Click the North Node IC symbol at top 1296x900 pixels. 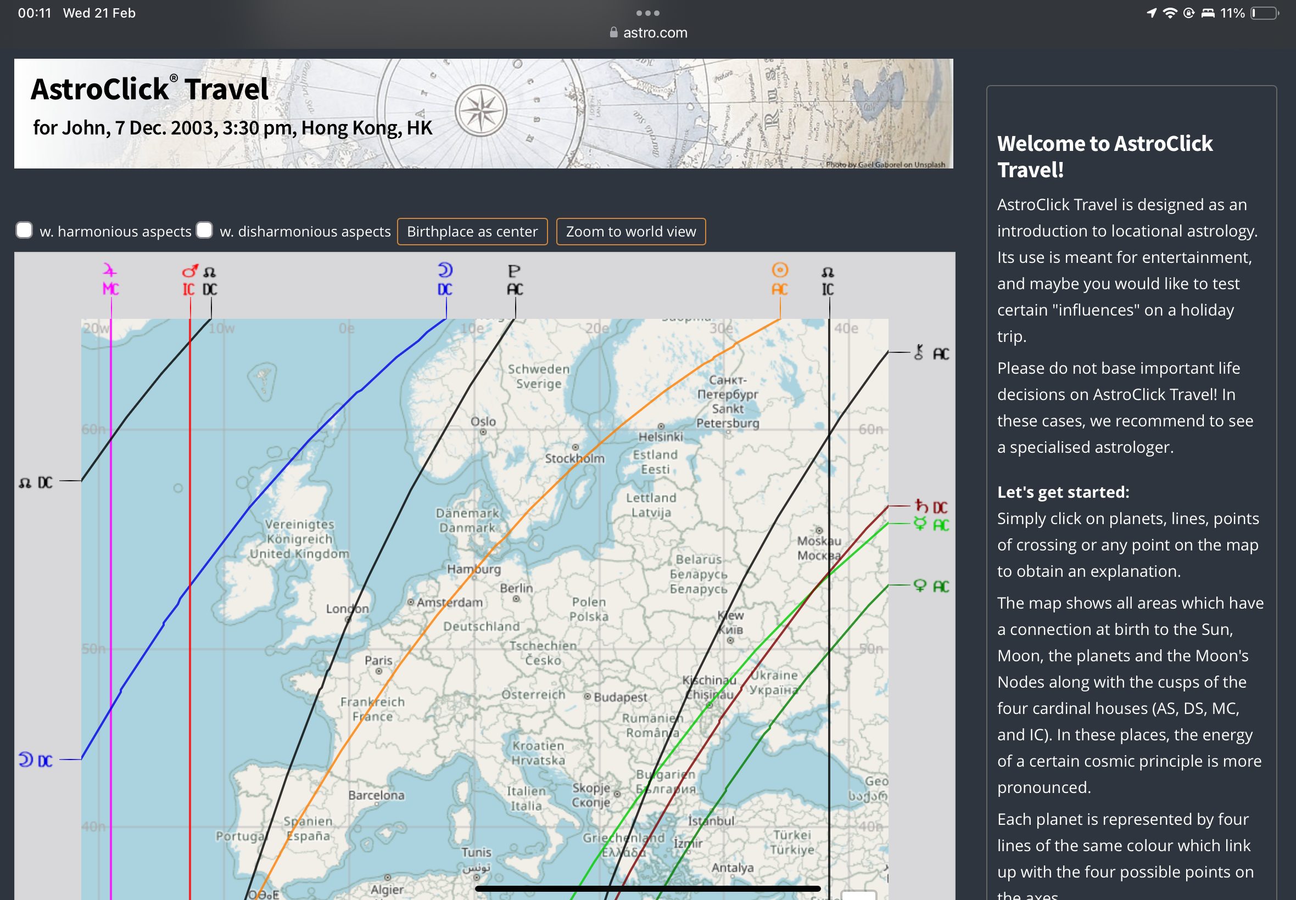[x=828, y=273]
